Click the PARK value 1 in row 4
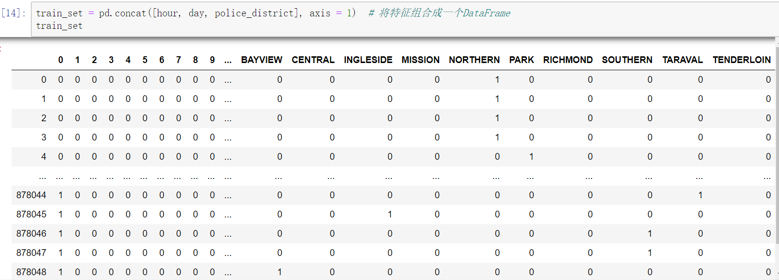Viewport: 779px width, 280px height. pyautogui.click(x=532, y=156)
